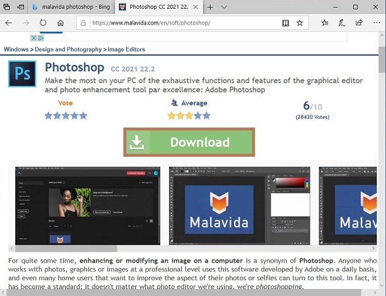Add page to favorites star
Image resolution: width=386 pixels, height=296 pixels.
click(299, 23)
